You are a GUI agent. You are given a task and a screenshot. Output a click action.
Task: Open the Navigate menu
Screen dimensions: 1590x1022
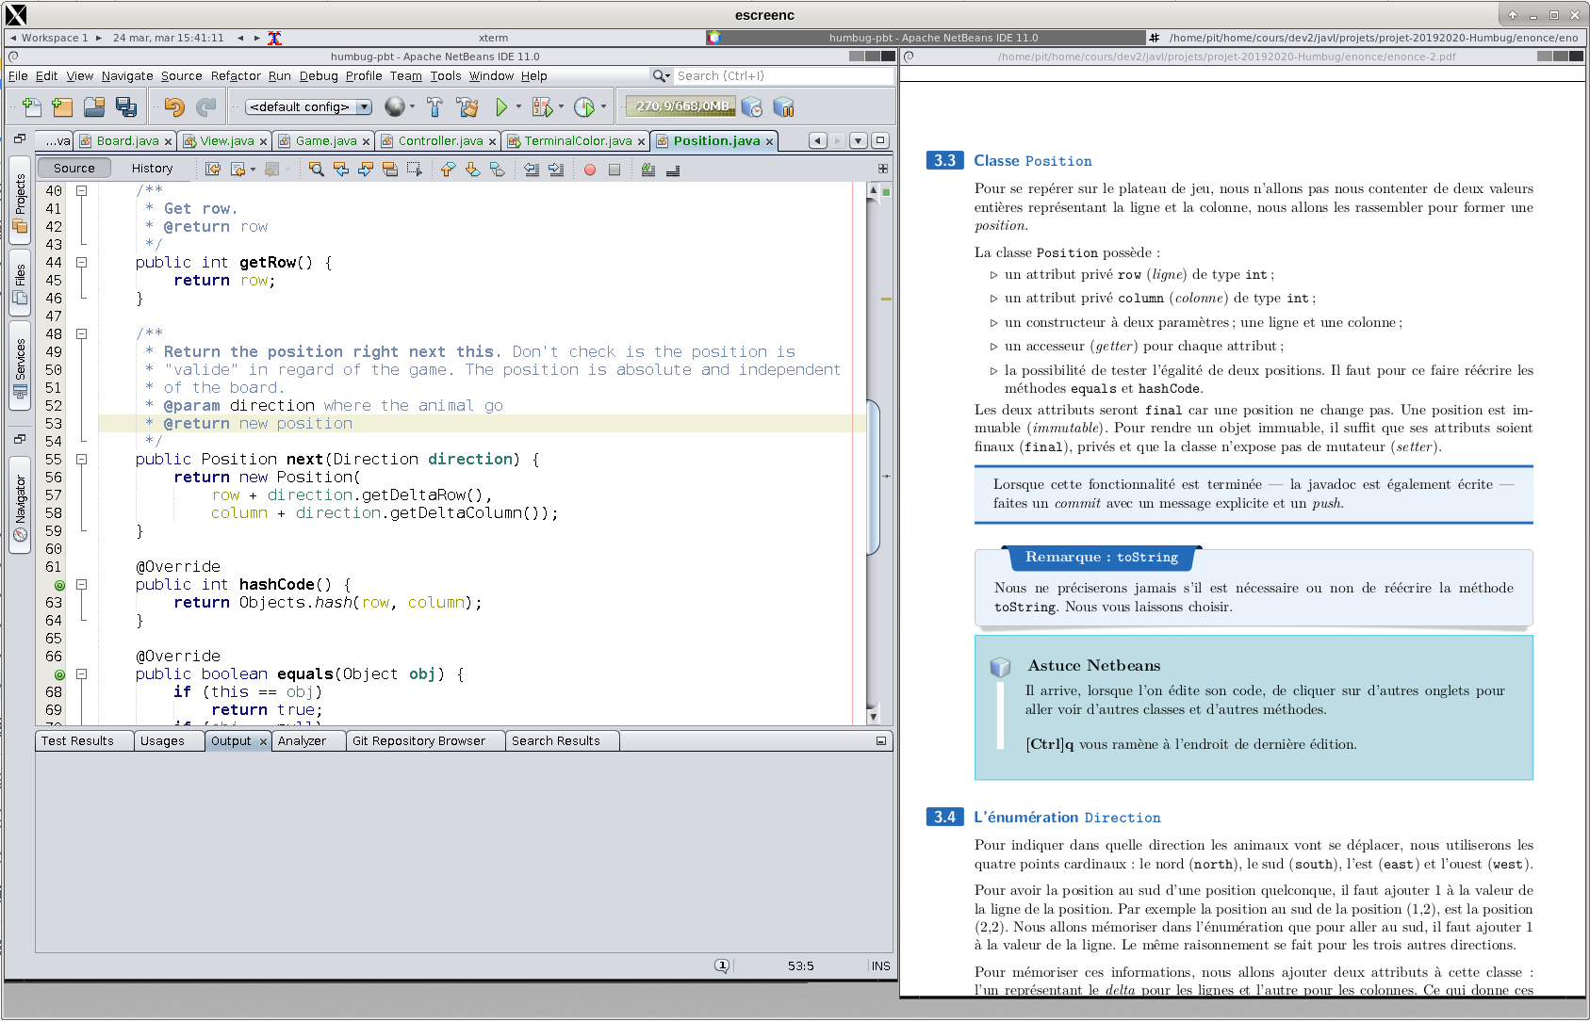tap(127, 76)
